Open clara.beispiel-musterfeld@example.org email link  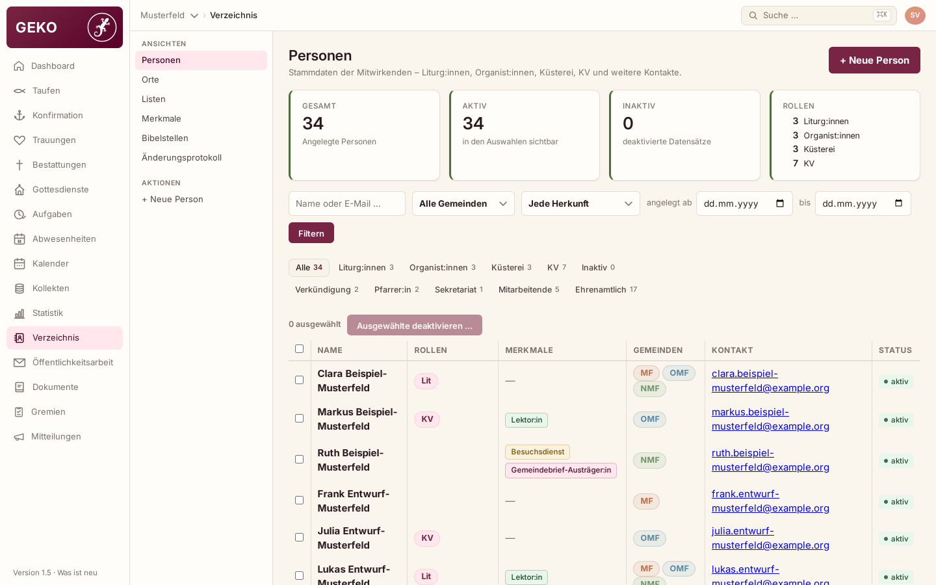click(770, 381)
